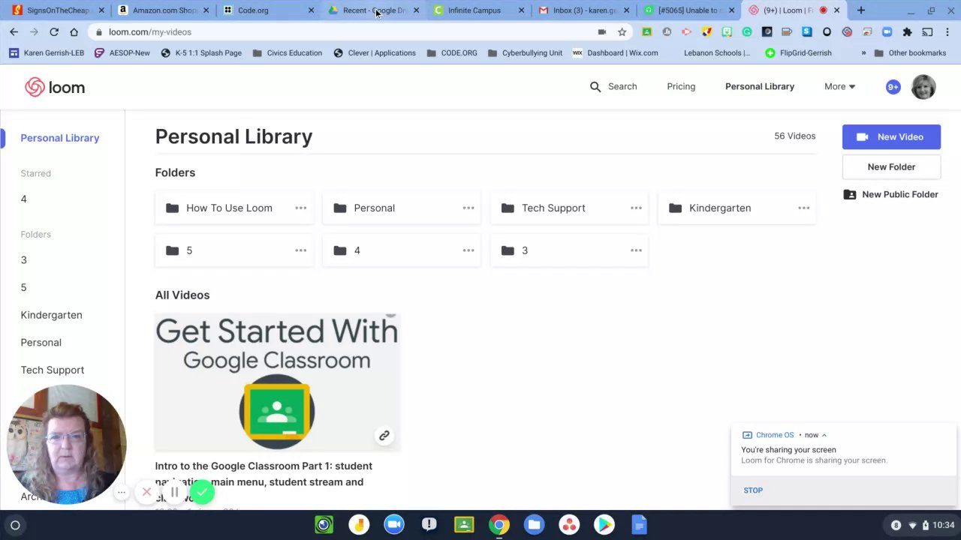Open the profile avatar menu
The height and width of the screenshot is (540, 961).
coord(923,87)
